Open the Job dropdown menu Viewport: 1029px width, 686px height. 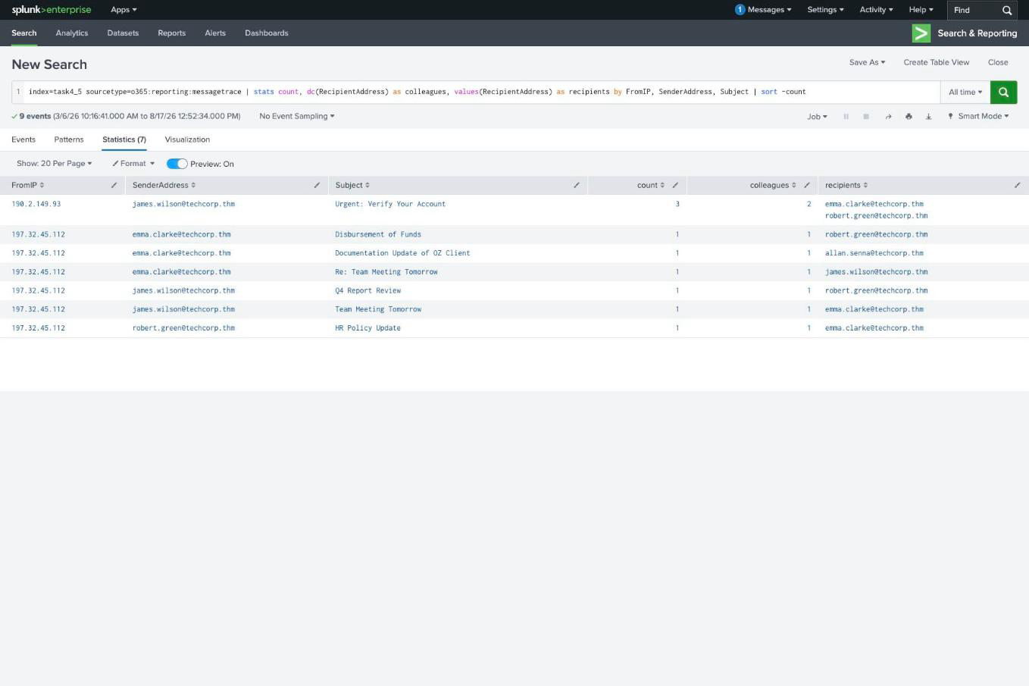tap(817, 116)
